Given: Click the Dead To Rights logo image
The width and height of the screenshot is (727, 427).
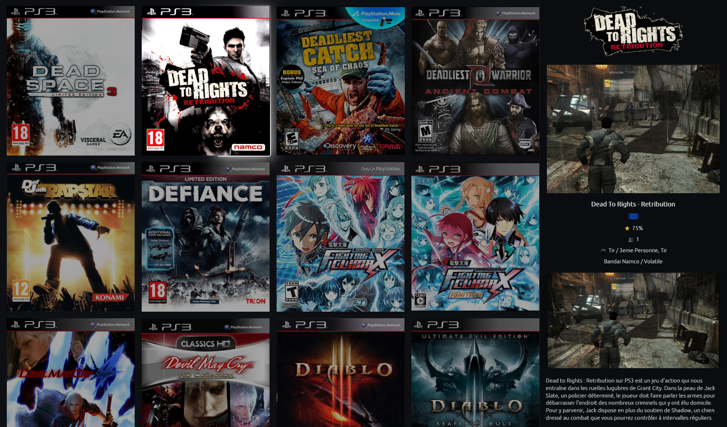Looking at the screenshot, I should 633,31.
